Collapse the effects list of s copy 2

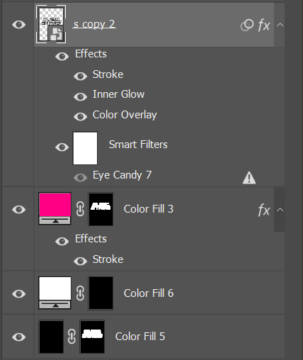(x=280, y=25)
